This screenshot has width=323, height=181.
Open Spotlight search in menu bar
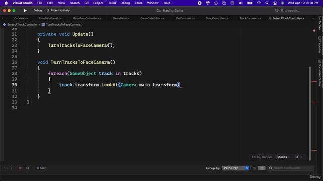click(267, 3)
